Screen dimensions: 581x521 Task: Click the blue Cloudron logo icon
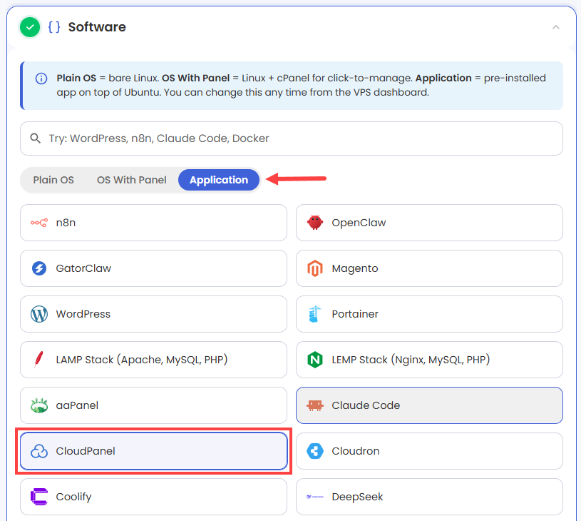[x=315, y=451]
